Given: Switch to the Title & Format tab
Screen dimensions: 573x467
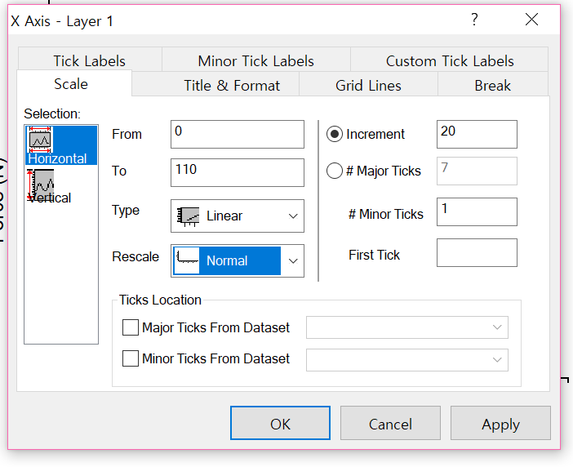Looking at the screenshot, I should (232, 85).
